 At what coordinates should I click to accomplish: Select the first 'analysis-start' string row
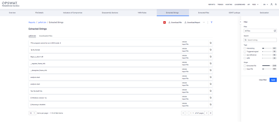pos(121,77)
